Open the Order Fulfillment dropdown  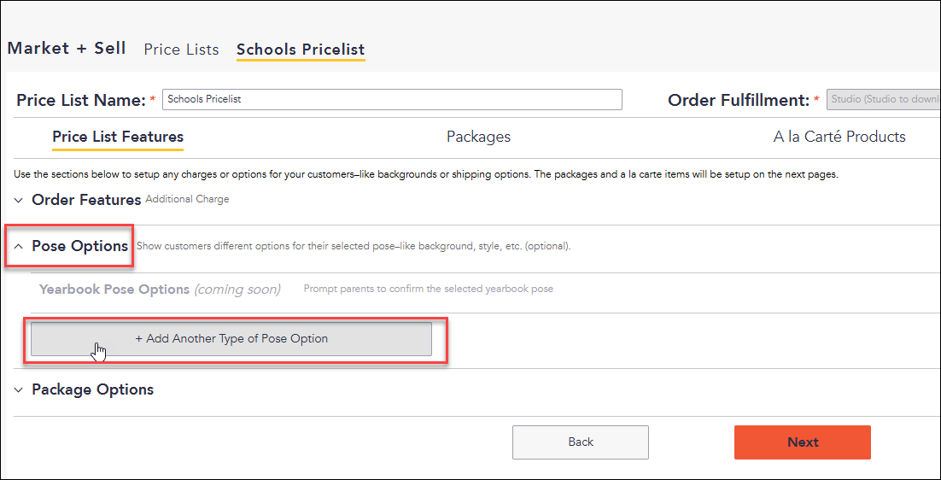(884, 100)
